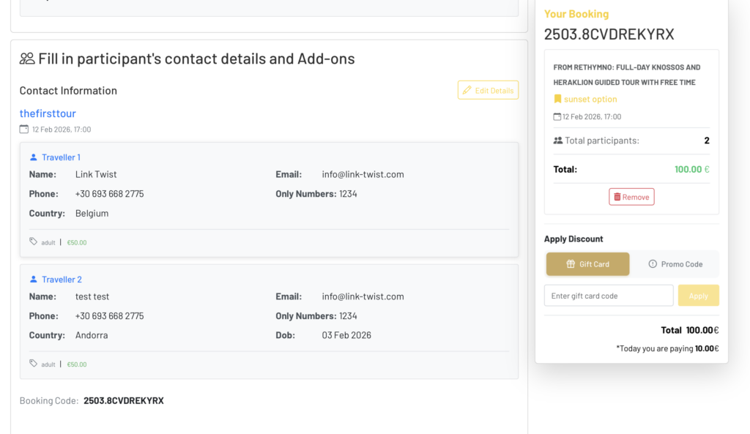This screenshot has height=434, width=750.
Task: Open the thefirsttour link
Action: 48,113
